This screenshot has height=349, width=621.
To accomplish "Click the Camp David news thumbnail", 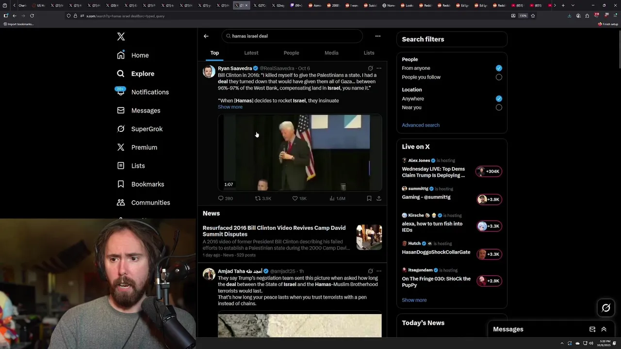I will point(369,237).
